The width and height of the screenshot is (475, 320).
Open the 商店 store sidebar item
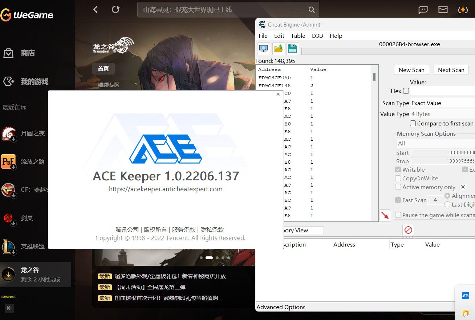pos(19,53)
